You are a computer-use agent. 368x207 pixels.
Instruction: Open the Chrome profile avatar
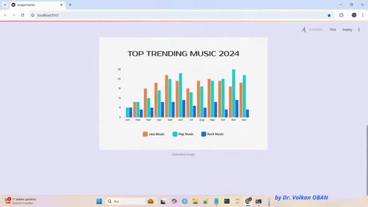point(354,15)
